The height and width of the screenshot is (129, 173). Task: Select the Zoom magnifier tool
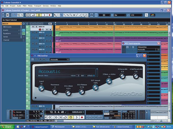coord(71,15)
